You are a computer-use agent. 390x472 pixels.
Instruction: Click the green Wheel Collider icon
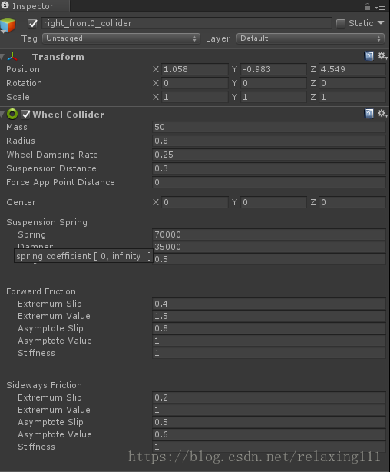tap(12, 114)
